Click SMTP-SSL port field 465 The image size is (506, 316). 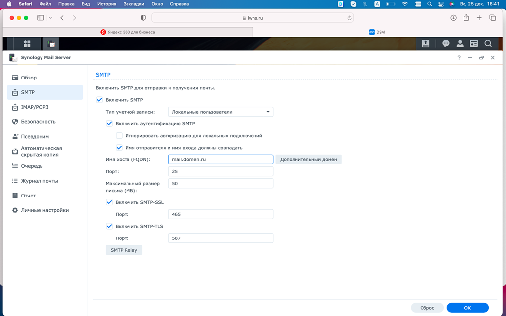click(x=220, y=214)
